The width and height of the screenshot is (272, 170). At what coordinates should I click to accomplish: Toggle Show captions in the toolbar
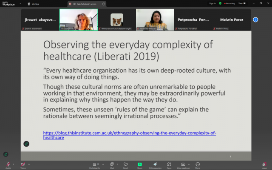pos(183,164)
